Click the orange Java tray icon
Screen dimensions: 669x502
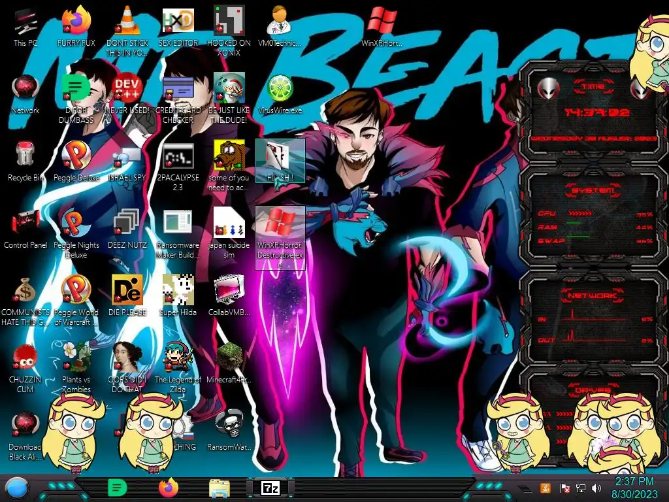point(546,488)
